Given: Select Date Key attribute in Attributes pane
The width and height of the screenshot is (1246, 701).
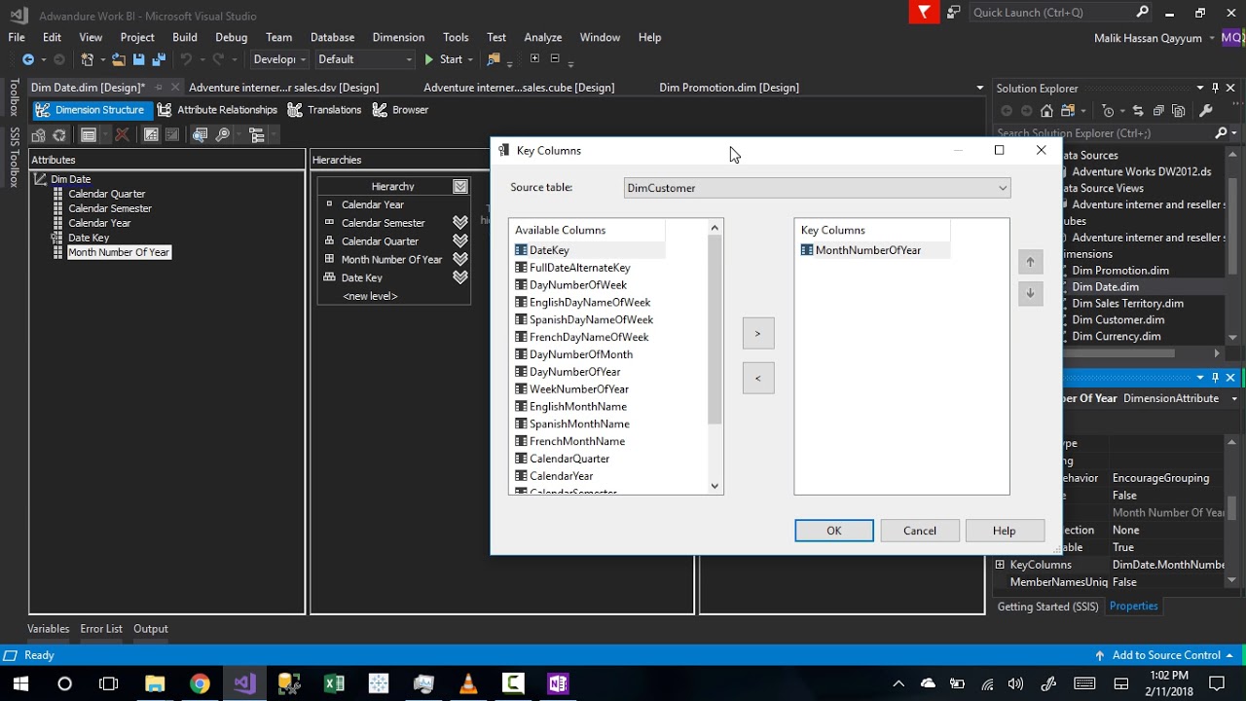Looking at the screenshot, I should 89,238.
